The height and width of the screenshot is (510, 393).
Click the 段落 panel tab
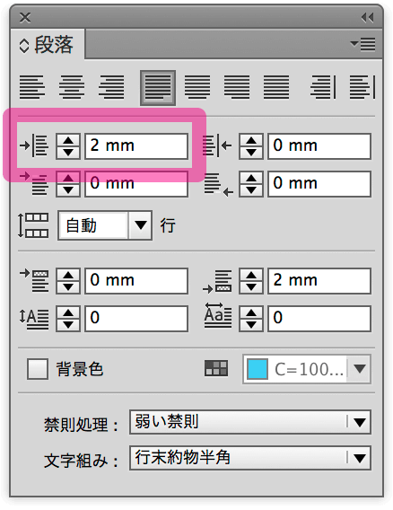[x=48, y=45]
